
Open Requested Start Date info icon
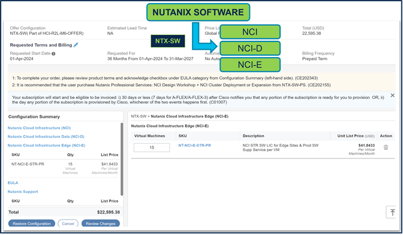[53, 54]
